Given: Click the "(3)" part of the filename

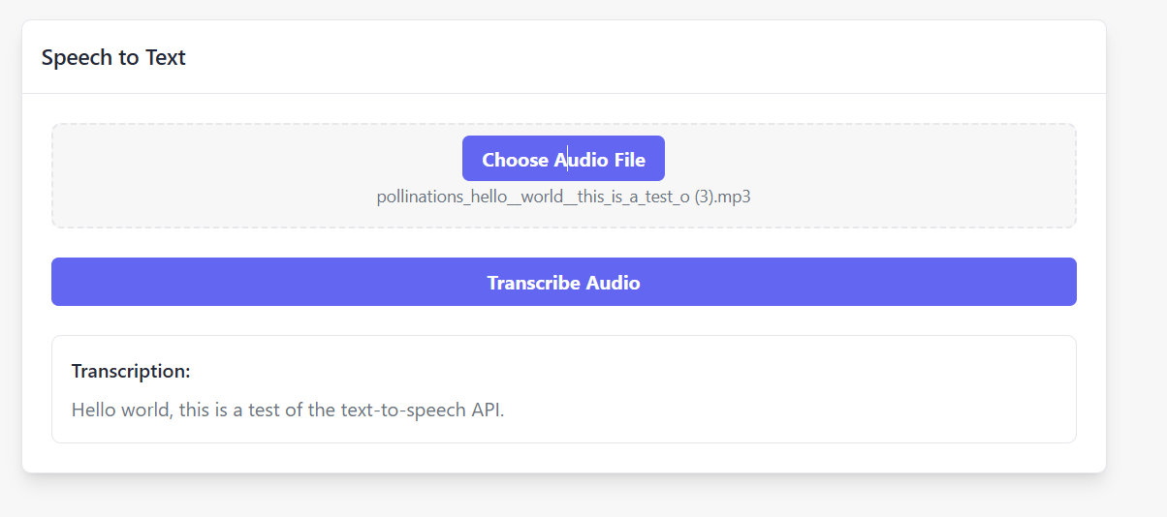Looking at the screenshot, I should coord(704,198).
